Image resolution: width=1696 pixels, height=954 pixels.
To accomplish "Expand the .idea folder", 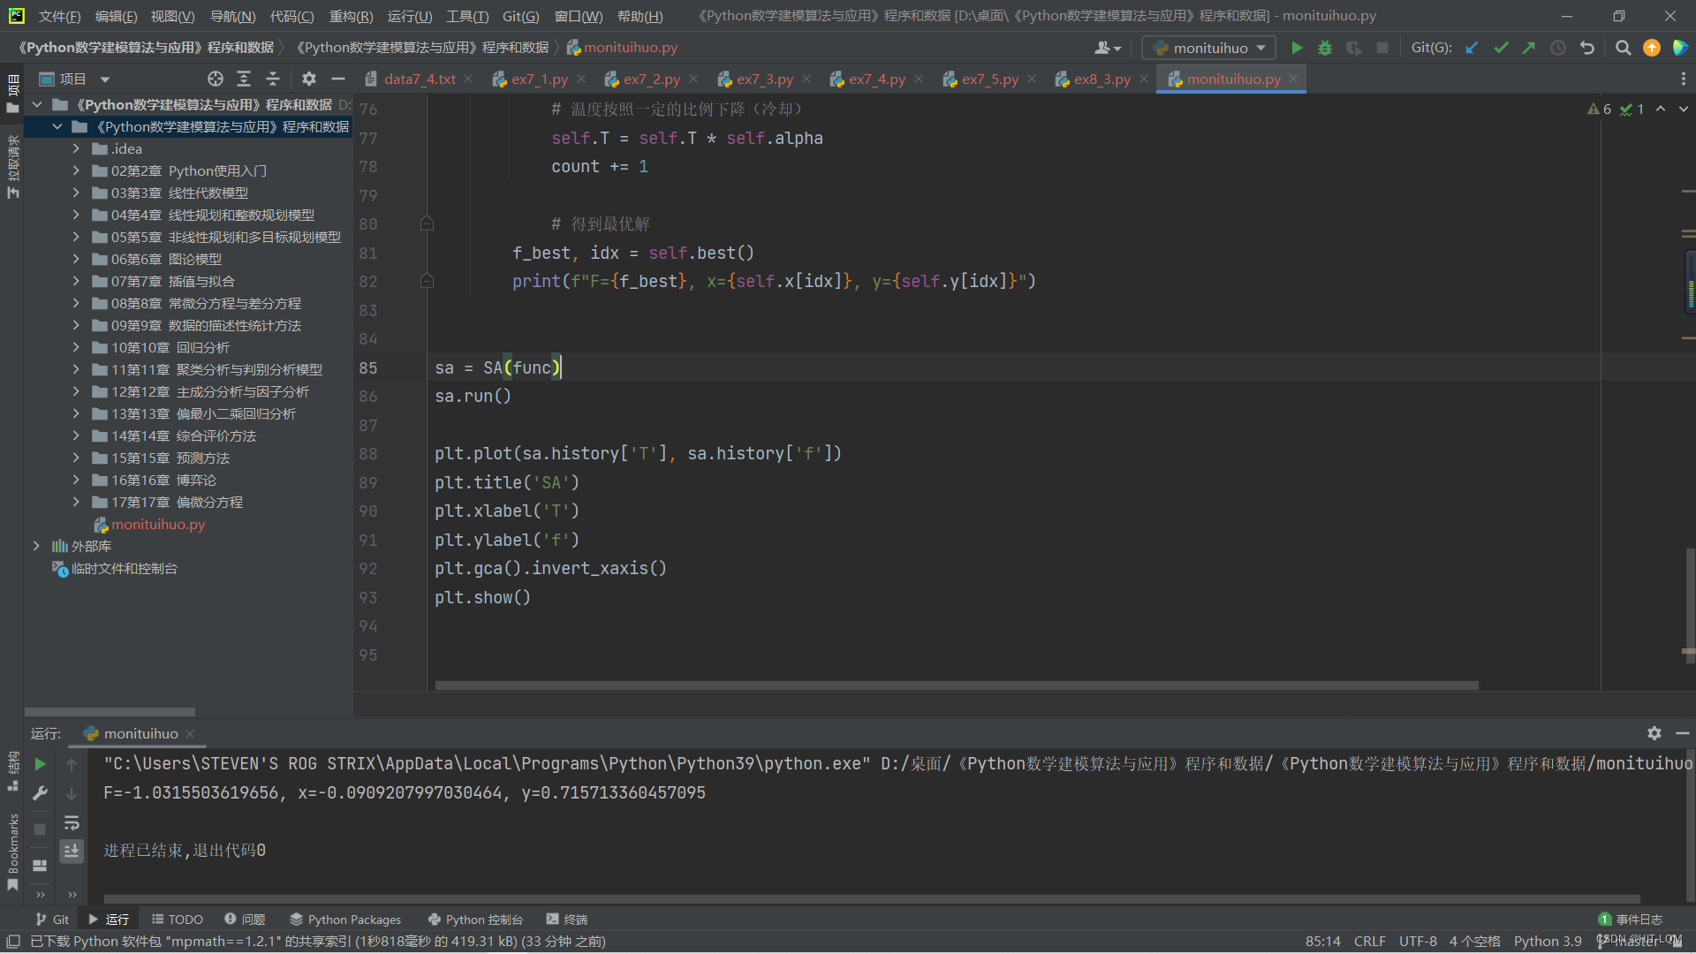I will tap(76, 148).
